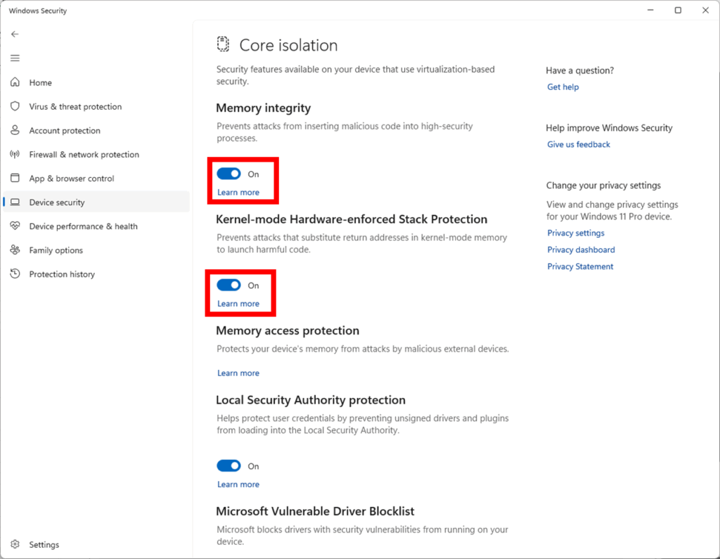Click the Device security laptop icon
720x559 pixels.
[x=15, y=202]
